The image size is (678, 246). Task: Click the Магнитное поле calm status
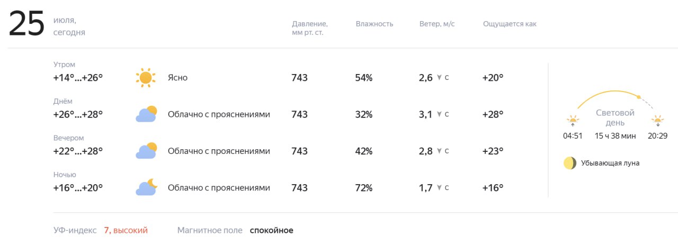(x=271, y=230)
